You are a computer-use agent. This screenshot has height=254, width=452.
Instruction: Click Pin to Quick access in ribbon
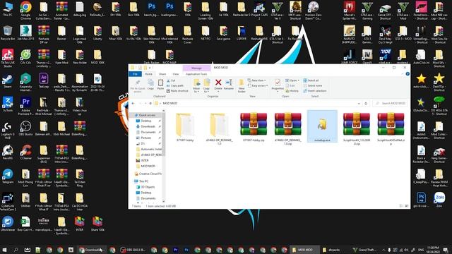tap(138, 86)
